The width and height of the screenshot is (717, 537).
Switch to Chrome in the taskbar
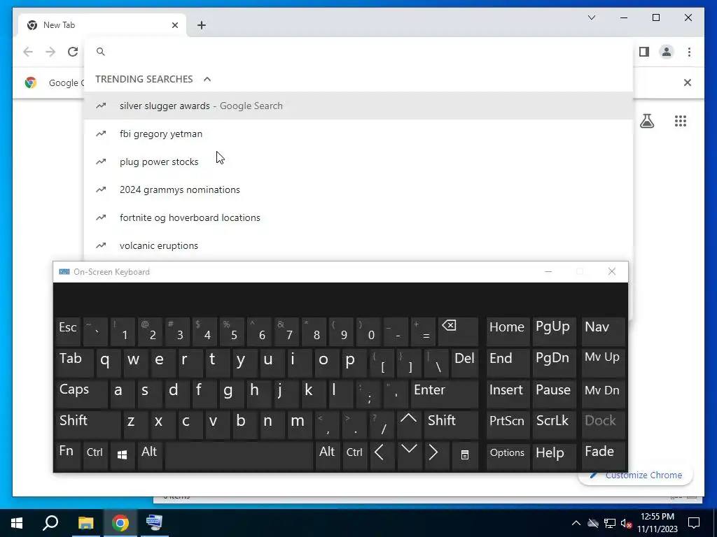(120, 523)
